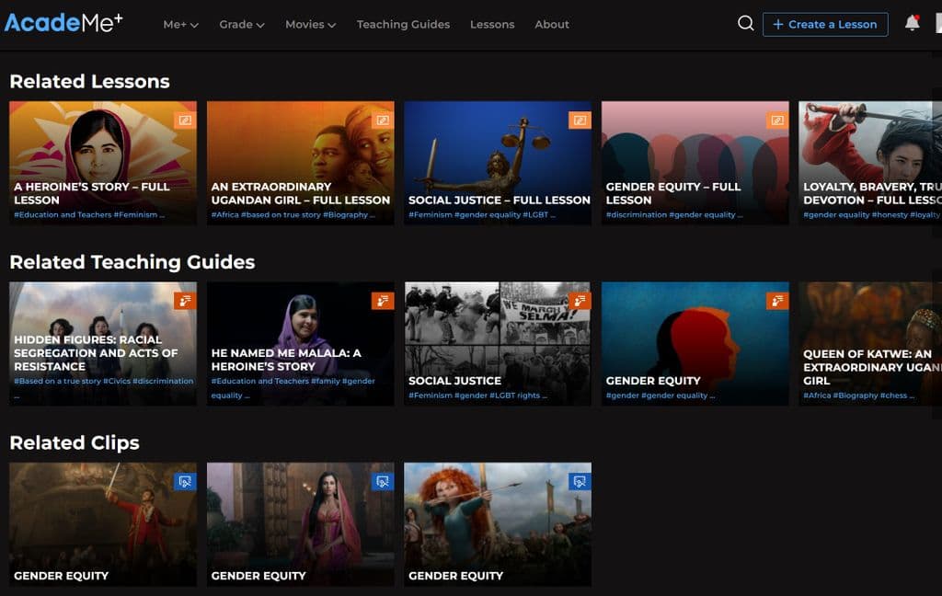This screenshot has height=596, width=942.
Task: Click lesson badge icon on Social Justice Full Lesson card
Action: (580, 120)
